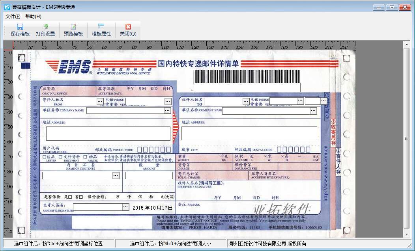Select the blank box below sender signature
415x251 pixels.
(x=112, y=222)
